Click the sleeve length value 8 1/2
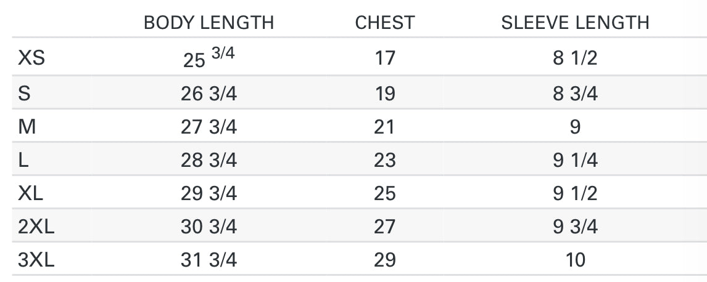The image size is (707, 282). [575, 58]
